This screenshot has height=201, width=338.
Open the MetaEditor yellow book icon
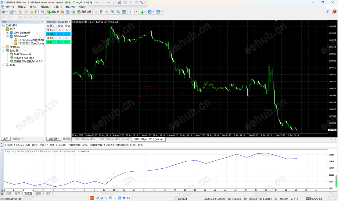pos(62,12)
